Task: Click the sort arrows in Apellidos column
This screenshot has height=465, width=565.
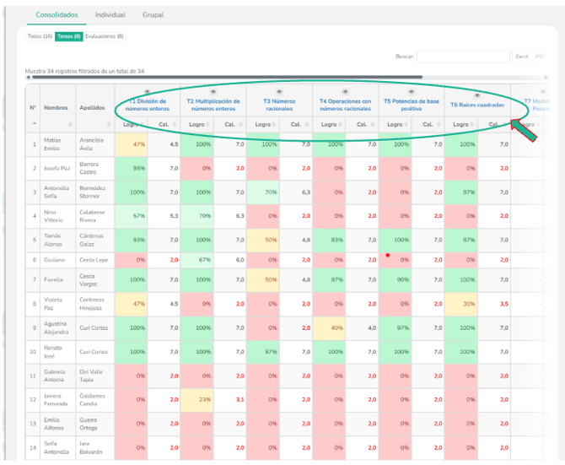Action: [x=109, y=125]
